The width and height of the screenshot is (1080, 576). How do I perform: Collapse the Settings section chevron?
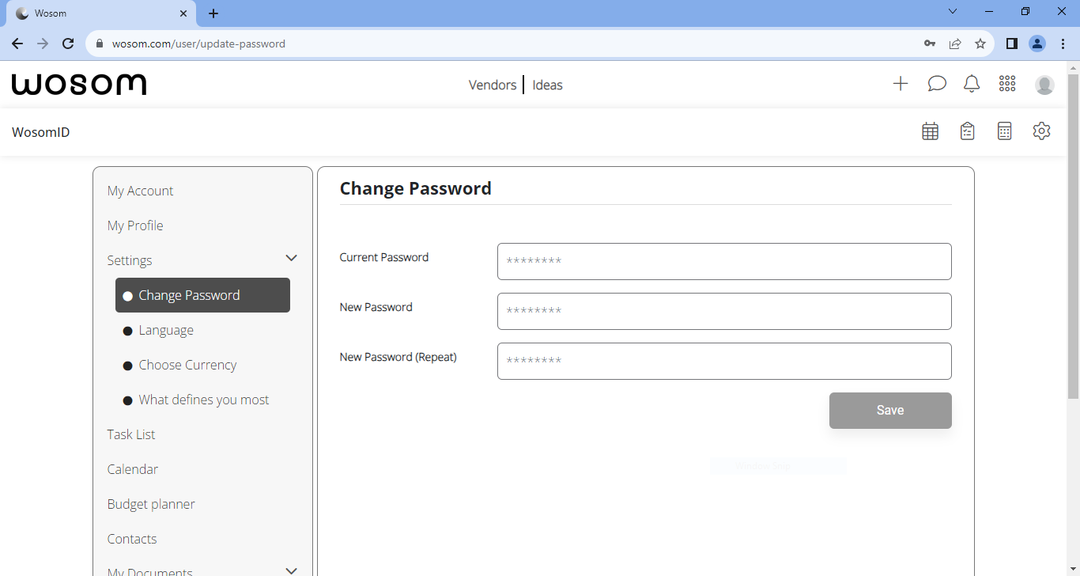(291, 258)
